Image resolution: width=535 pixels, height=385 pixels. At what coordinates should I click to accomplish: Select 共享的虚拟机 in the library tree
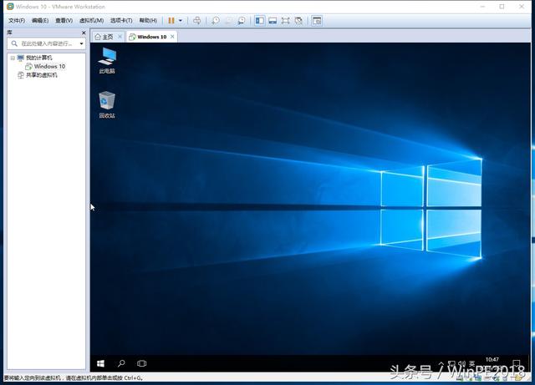coord(41,75)
